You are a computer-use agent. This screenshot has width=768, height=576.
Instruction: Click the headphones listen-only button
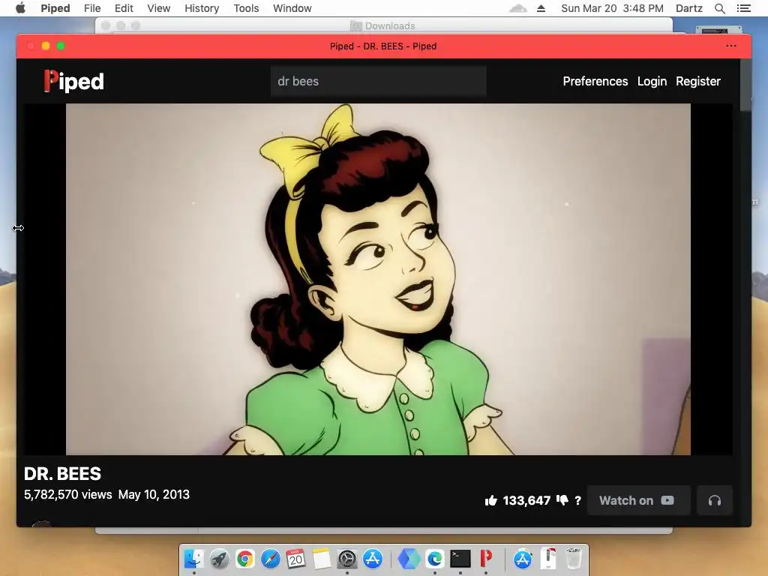pos(715,500)
